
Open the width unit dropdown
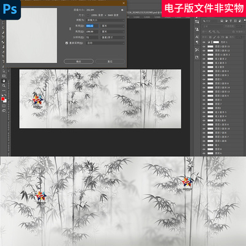point(113,26)
